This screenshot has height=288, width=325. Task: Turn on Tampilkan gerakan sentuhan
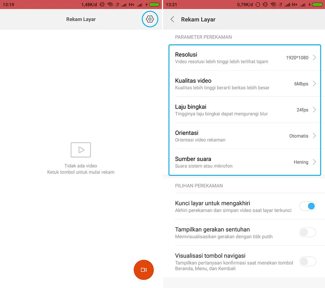pos(307,232)
